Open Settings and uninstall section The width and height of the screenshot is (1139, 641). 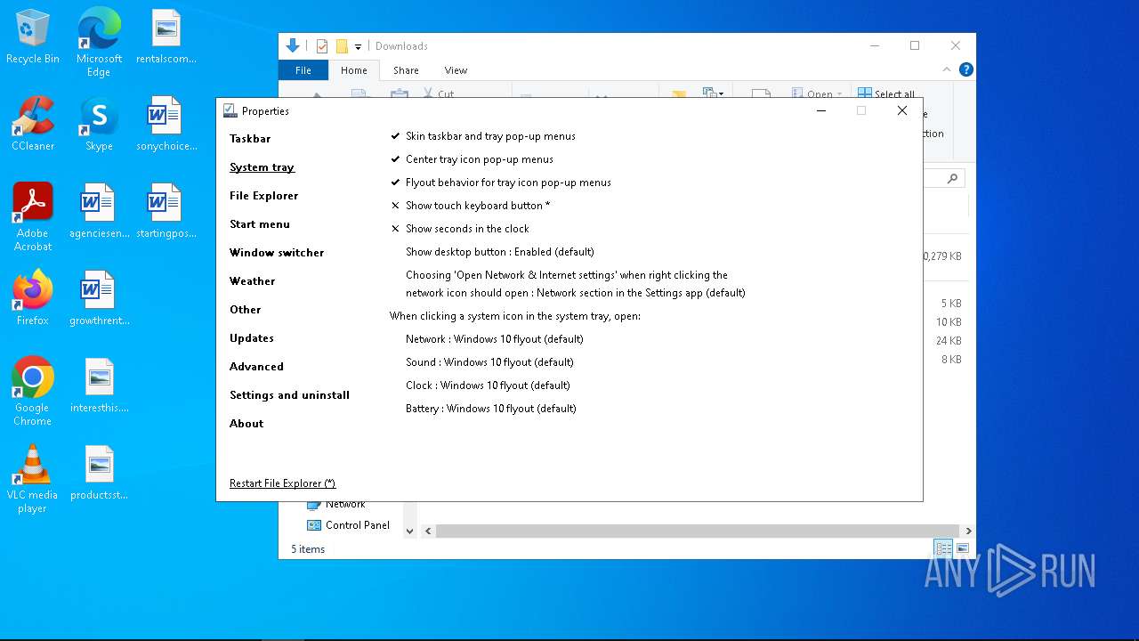click(x=289, y=395)
